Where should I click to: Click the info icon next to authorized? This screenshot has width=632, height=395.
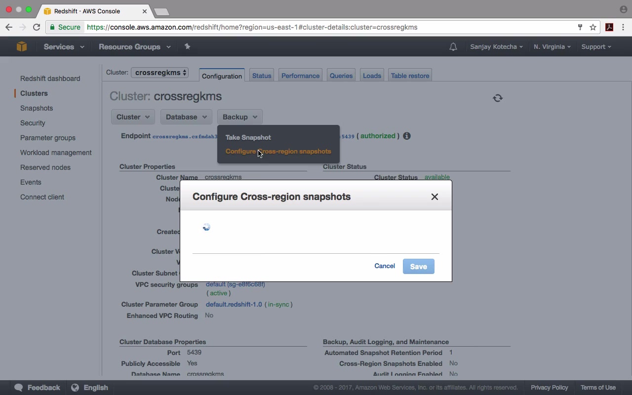407,136
